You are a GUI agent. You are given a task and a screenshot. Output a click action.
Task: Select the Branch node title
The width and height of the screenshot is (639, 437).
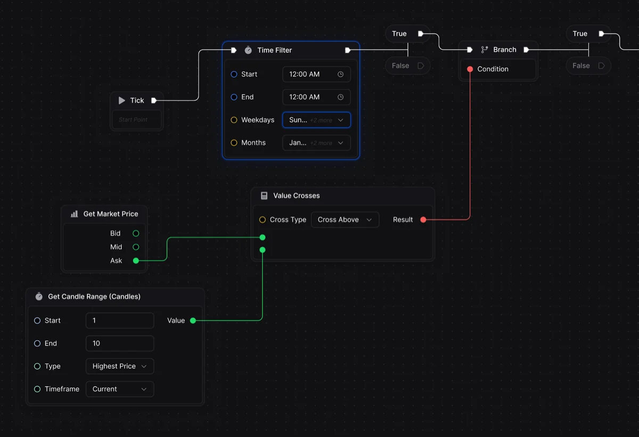coord(505,50)
